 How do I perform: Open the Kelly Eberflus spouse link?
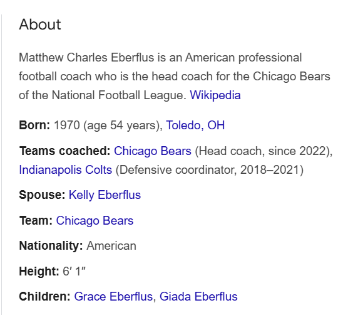[105, 195]
